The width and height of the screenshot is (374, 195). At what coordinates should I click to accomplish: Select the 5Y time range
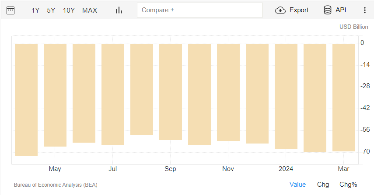tap(51, 10)
